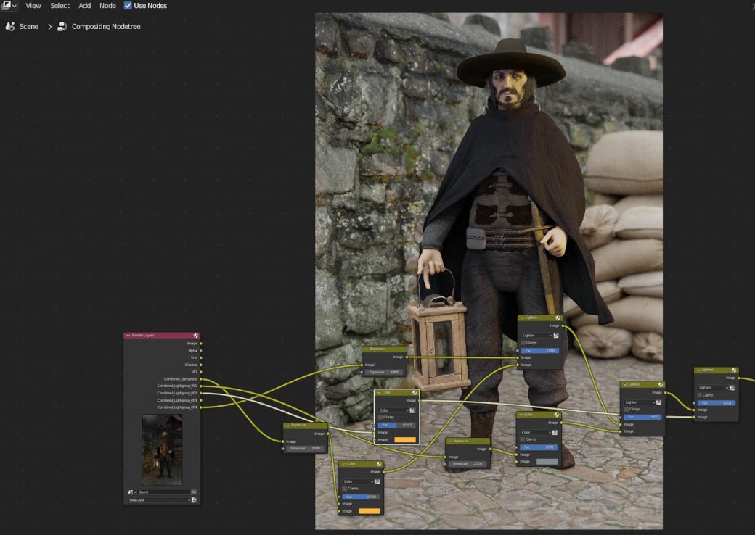The width and height of the screenshot is (755, 535).
Task: Click the node group icon on the leftmost Color node
Action: click(379, 465)
